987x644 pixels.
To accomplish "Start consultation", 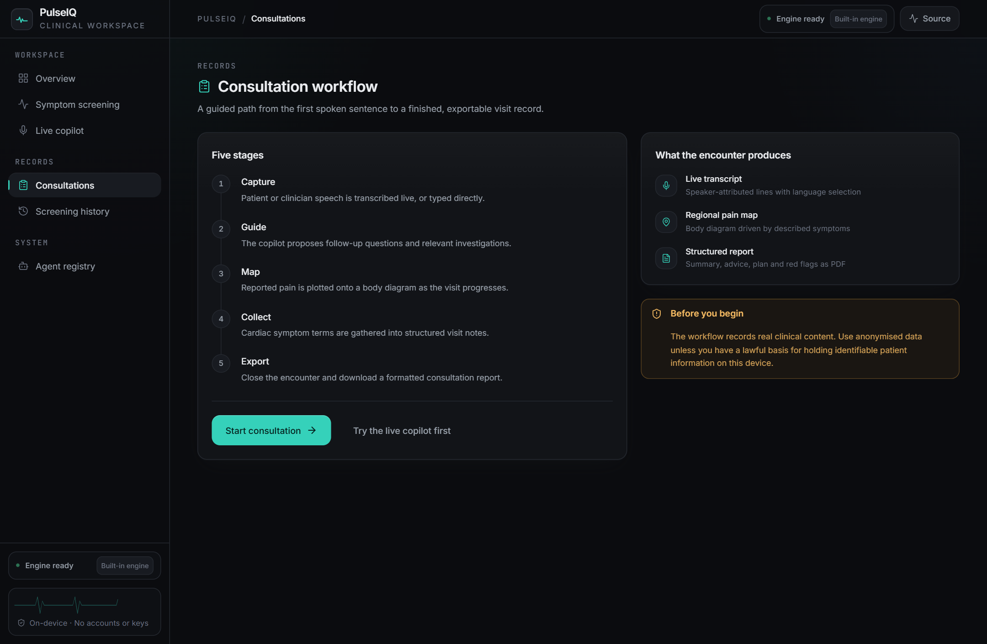I will click(x=271, y=430).
